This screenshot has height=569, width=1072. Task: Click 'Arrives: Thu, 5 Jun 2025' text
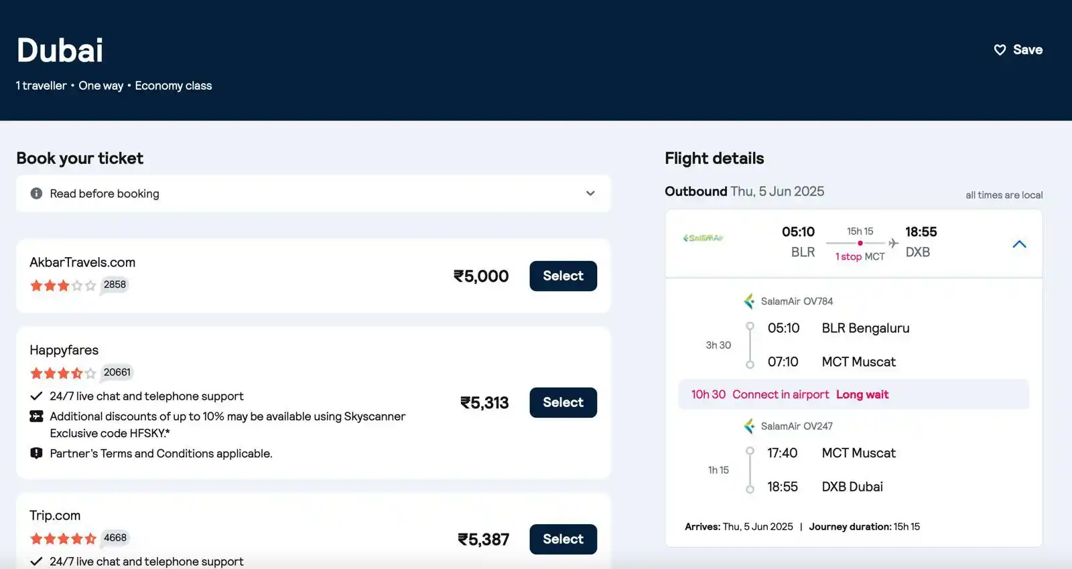[x=739, y=527]
